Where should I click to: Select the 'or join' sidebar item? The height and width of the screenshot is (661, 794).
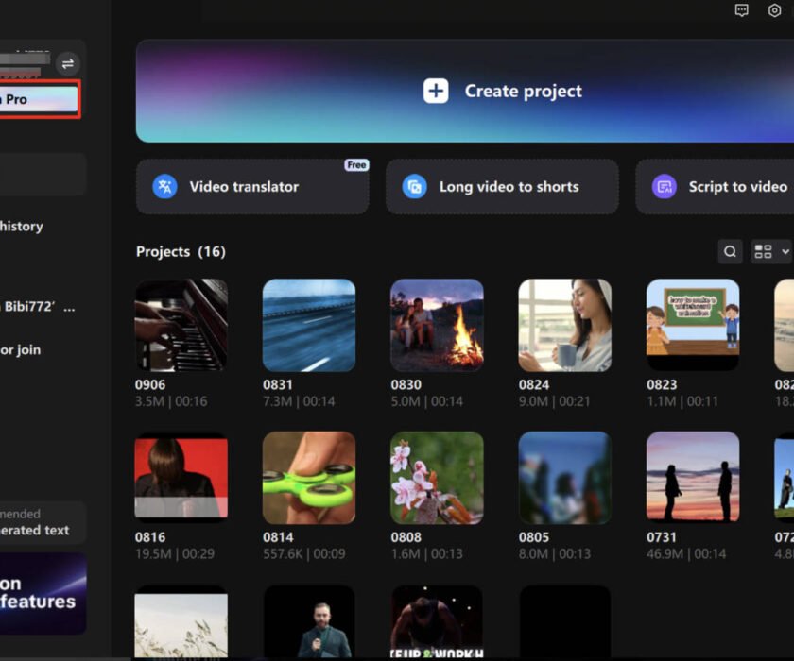point(20,350)
